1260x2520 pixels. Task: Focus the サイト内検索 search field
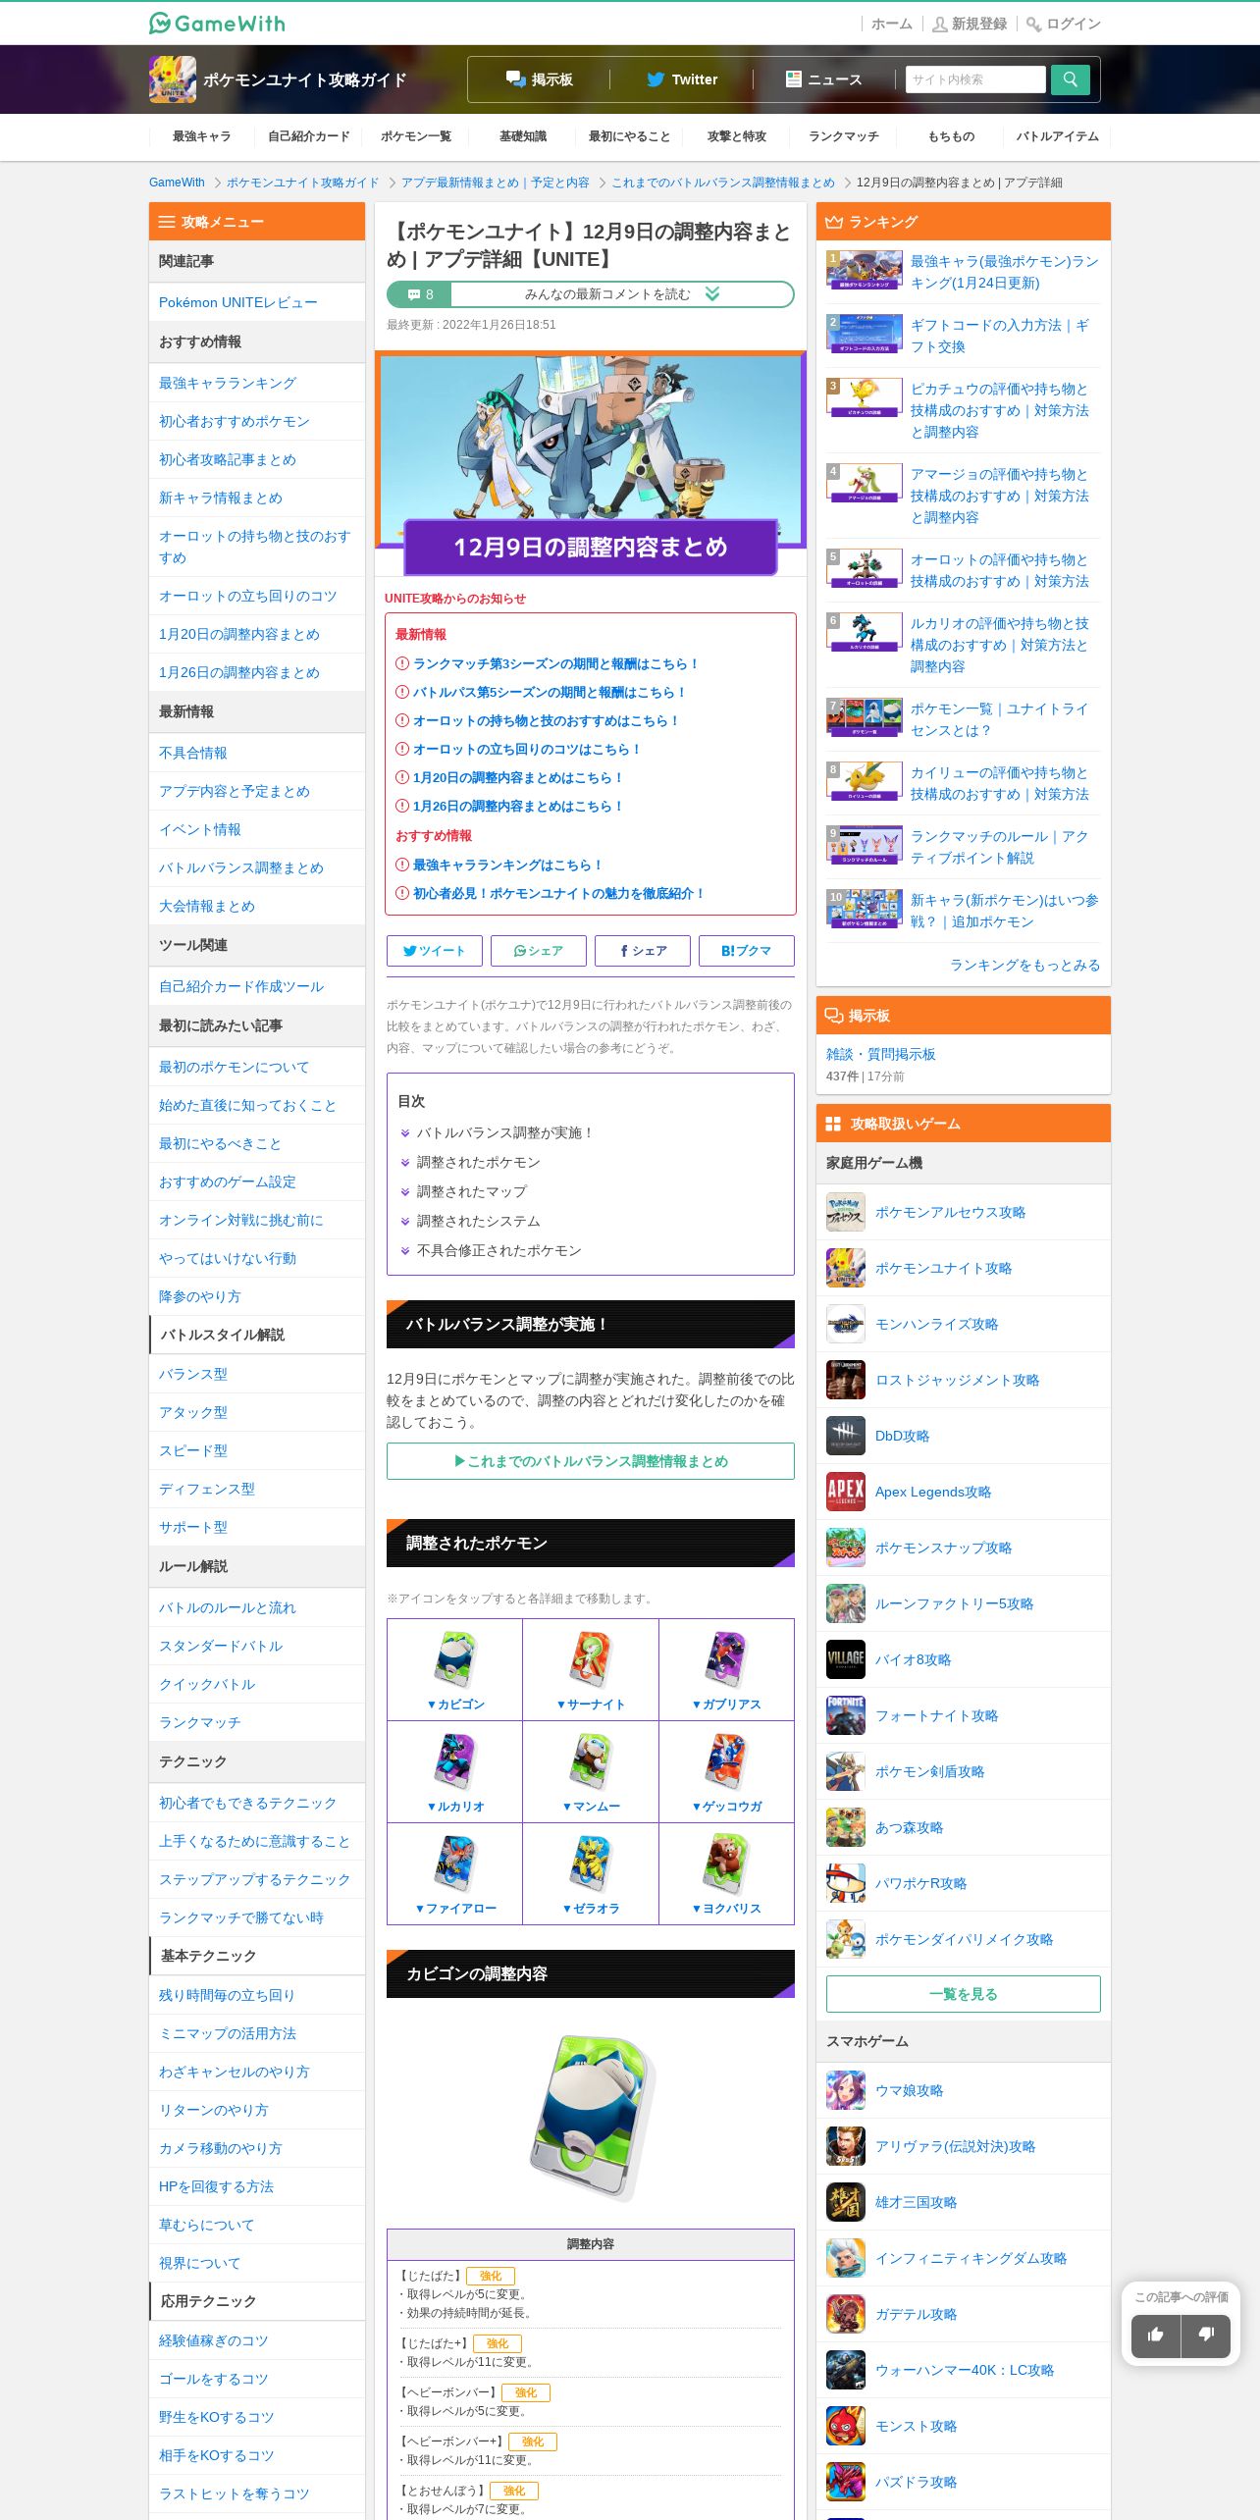point(975,79)
